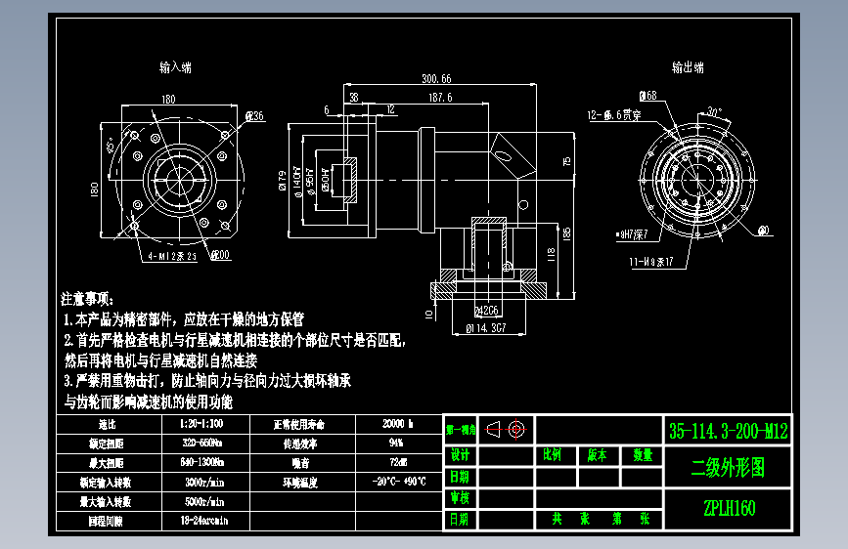Select the '二级外形图' title text
Viewport: 848px width, 549px height.
(728, 467)
